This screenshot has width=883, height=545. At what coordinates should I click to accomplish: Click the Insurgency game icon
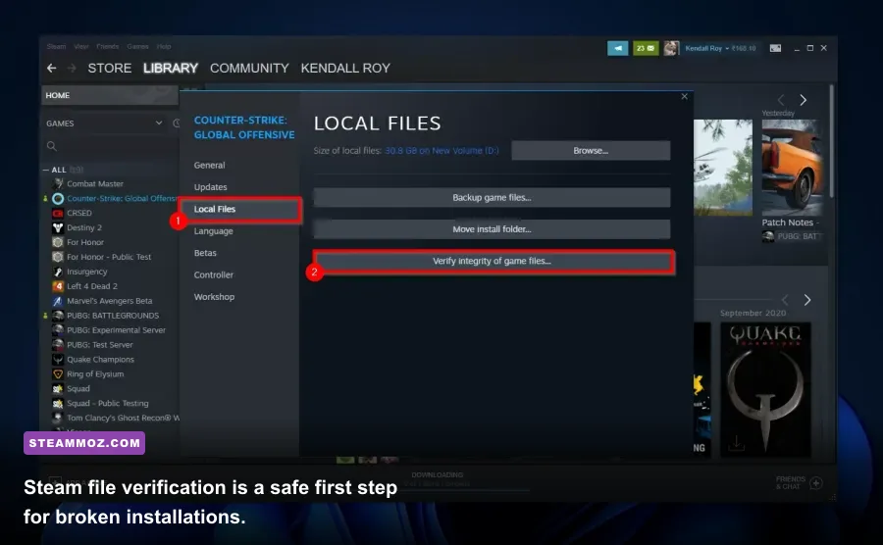(x=58, y=272)
